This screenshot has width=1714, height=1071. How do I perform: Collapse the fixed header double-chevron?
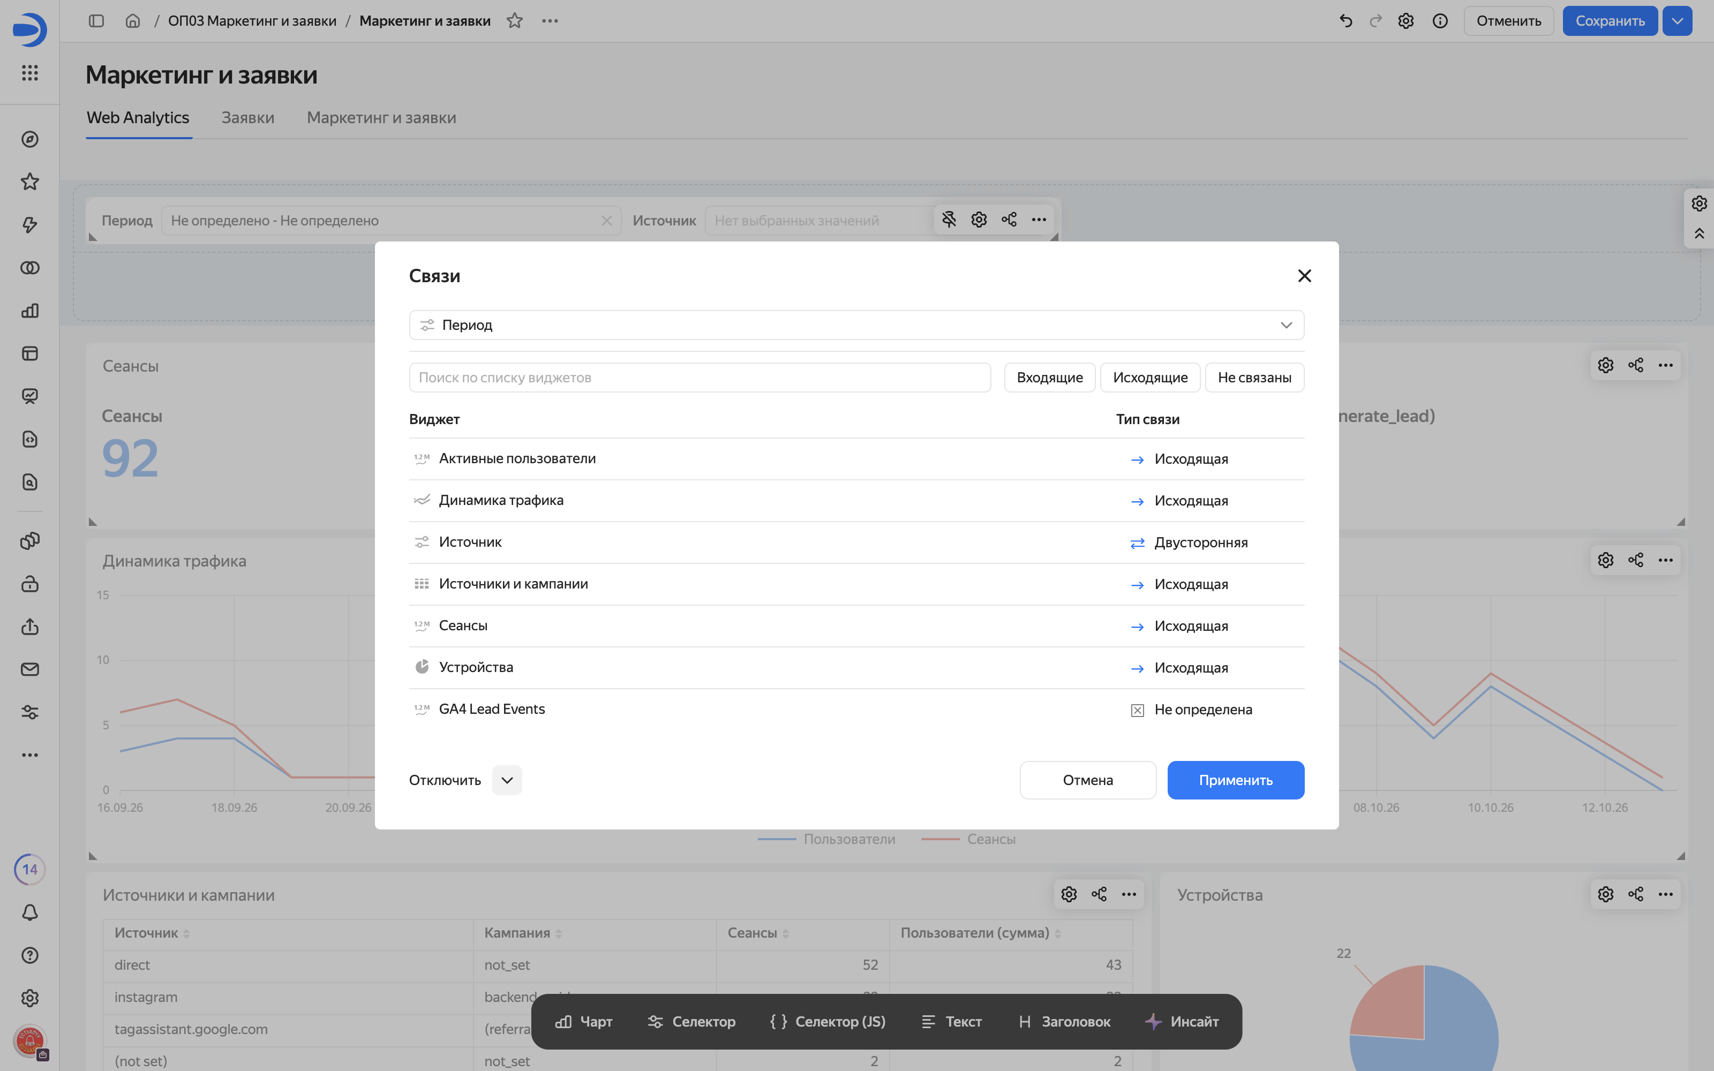coord(1699,233)
